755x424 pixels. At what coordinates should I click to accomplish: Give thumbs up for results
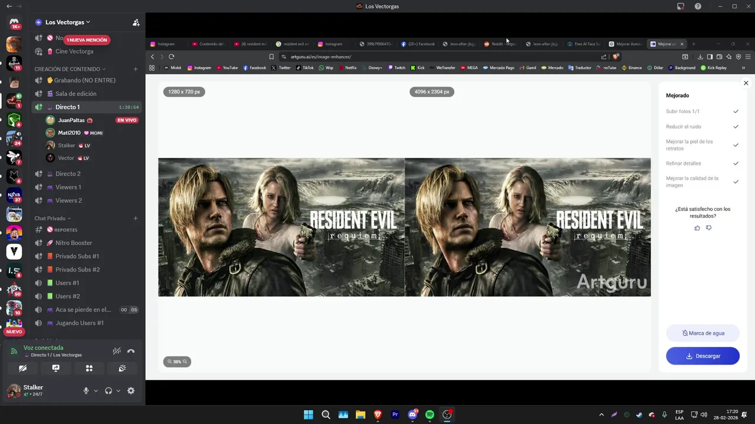697,228
